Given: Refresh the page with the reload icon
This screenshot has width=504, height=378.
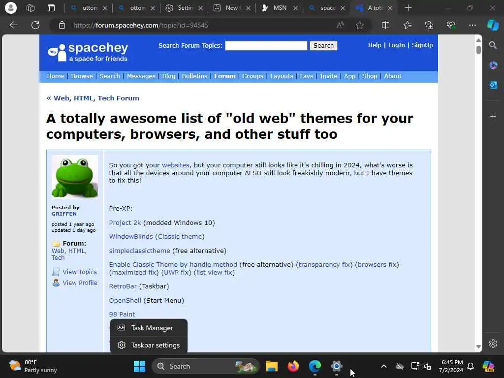Looking at the screenshot, I should (x=35, y=25).
